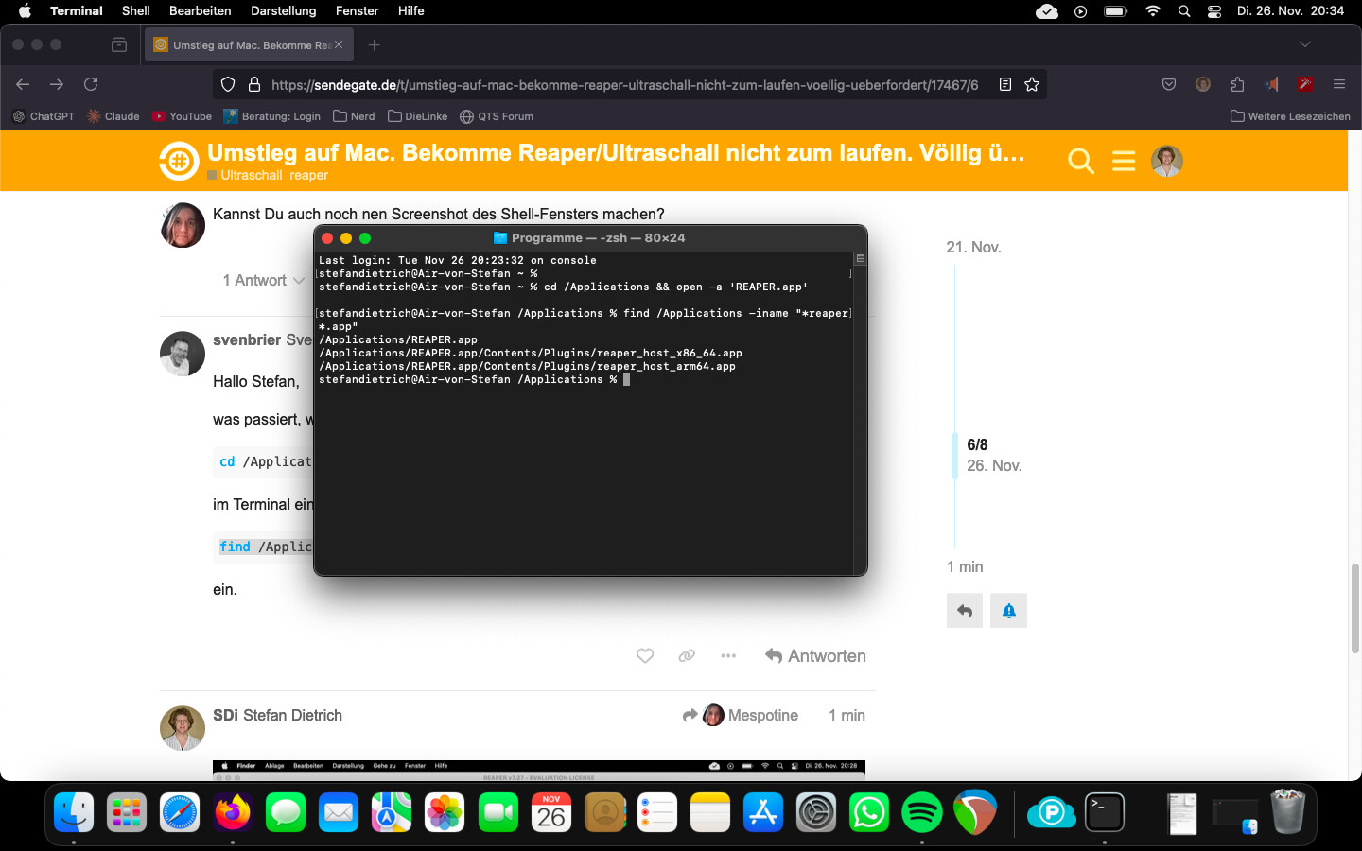This screenshot has height=851, width=1362.
Task: Open the YouTube bookmark
Action: click(183, 116)
